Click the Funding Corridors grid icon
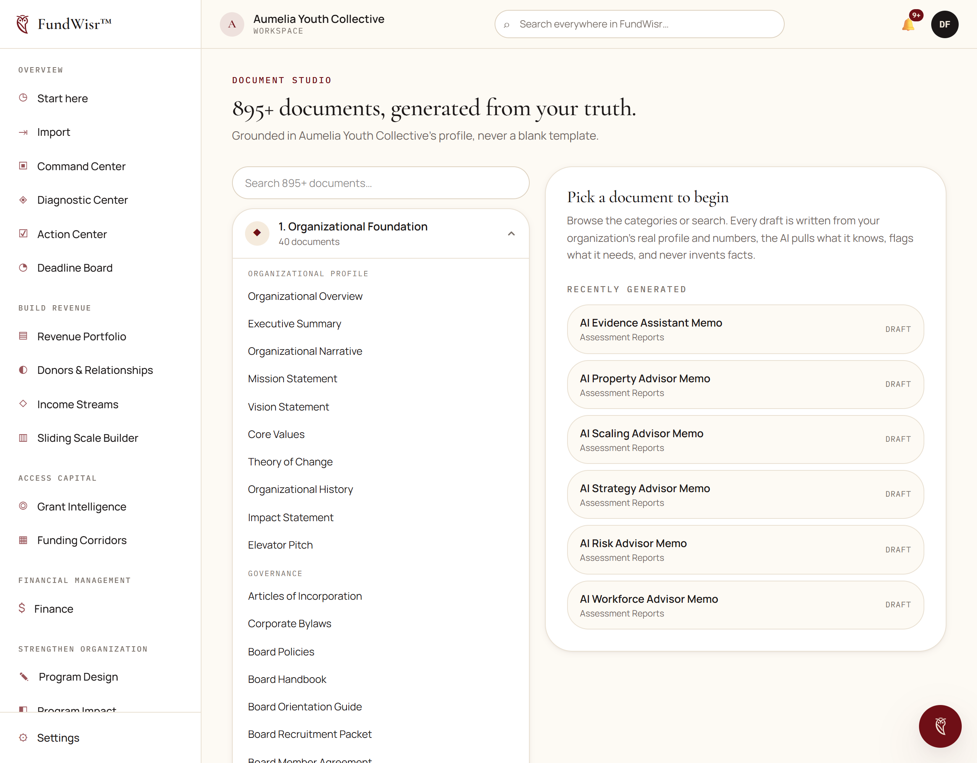This screenshot has width=977, height=763. click(23, 540)
